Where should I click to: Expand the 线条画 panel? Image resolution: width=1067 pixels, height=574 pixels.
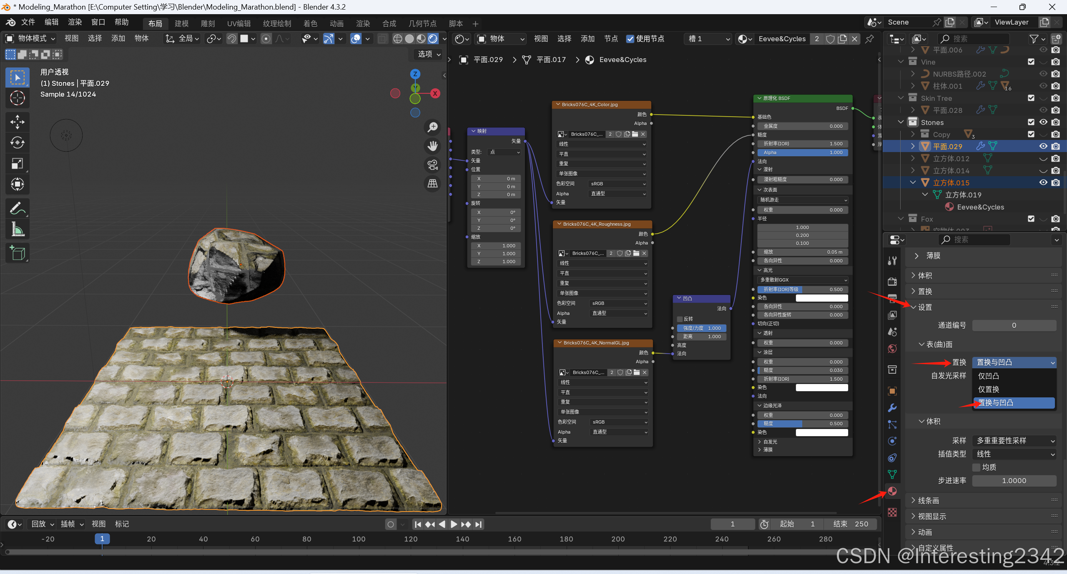928,501
